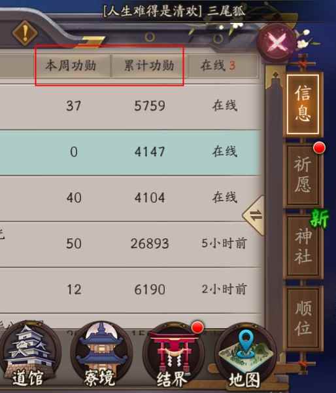Sort by 本周功勋 column header
The height and width of the screenshot is (393, 336).
(71, 65)
